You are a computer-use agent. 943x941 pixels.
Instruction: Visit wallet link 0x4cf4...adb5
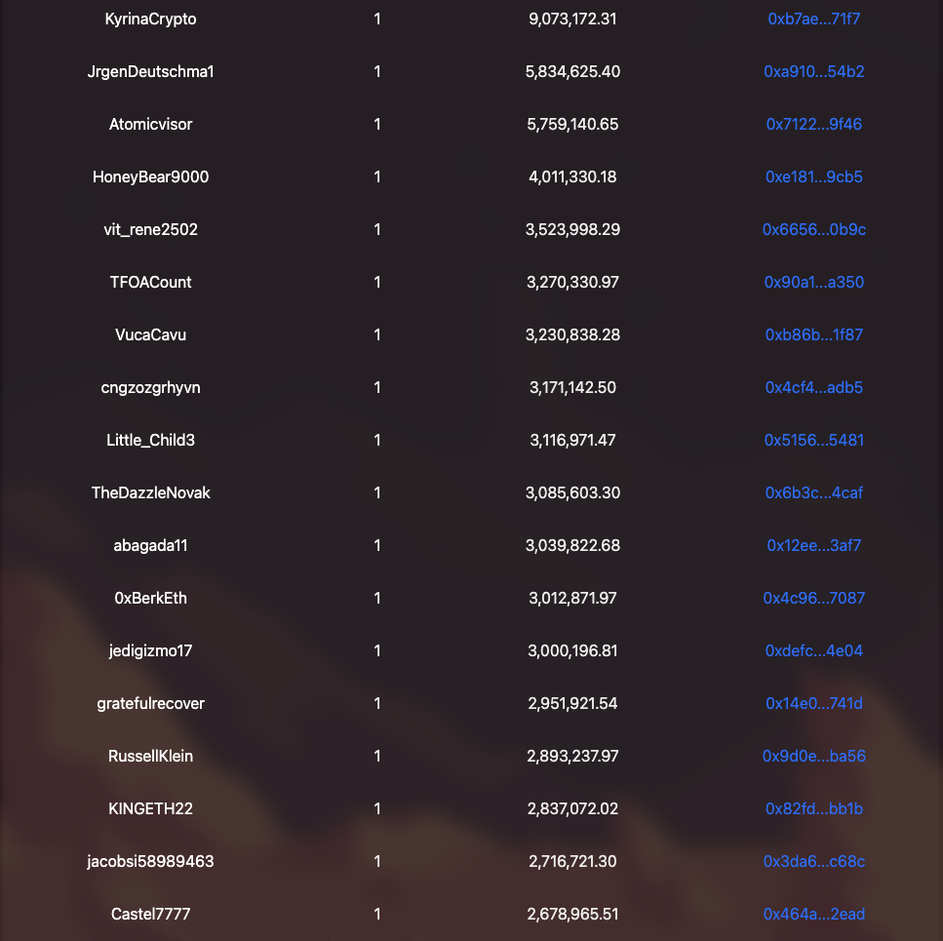(813, 387)
